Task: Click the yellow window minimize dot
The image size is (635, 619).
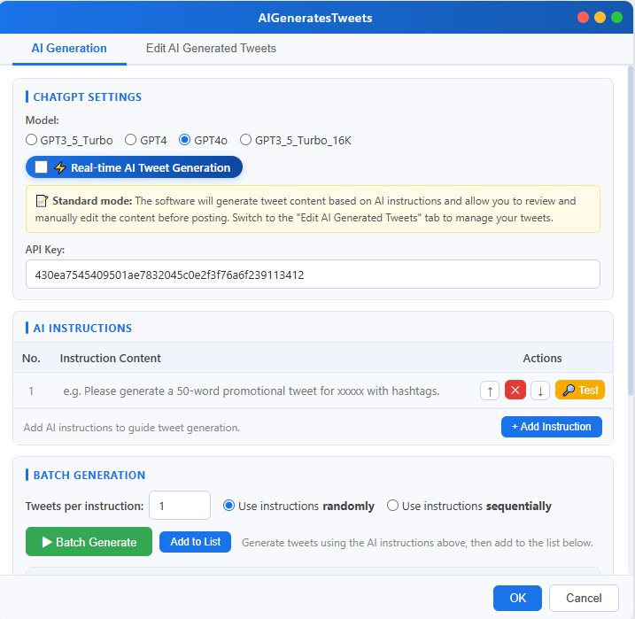Action: click(600, 17)
